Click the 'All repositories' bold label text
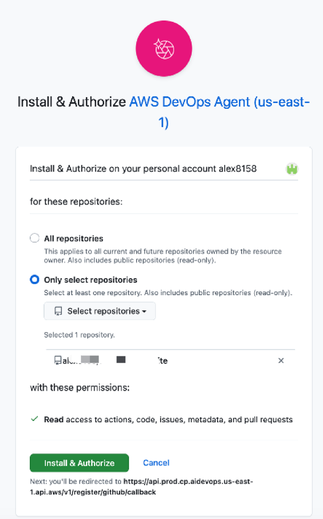323x519 pixels. 74,238
